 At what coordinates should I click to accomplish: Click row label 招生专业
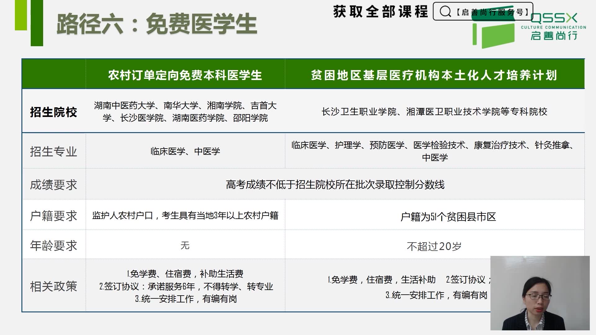point(53,152)
